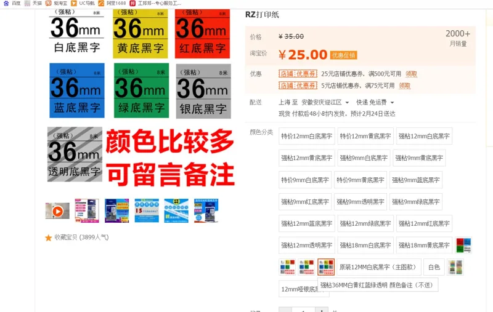The image size is (493, 312).
Task: Select option 强粘9mm蓝底黑字
Action: [x=415, y=180]
